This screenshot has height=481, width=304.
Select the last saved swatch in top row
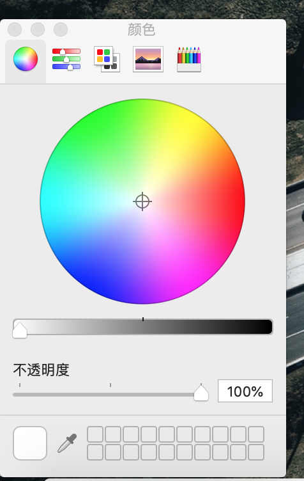click(256, 434)
